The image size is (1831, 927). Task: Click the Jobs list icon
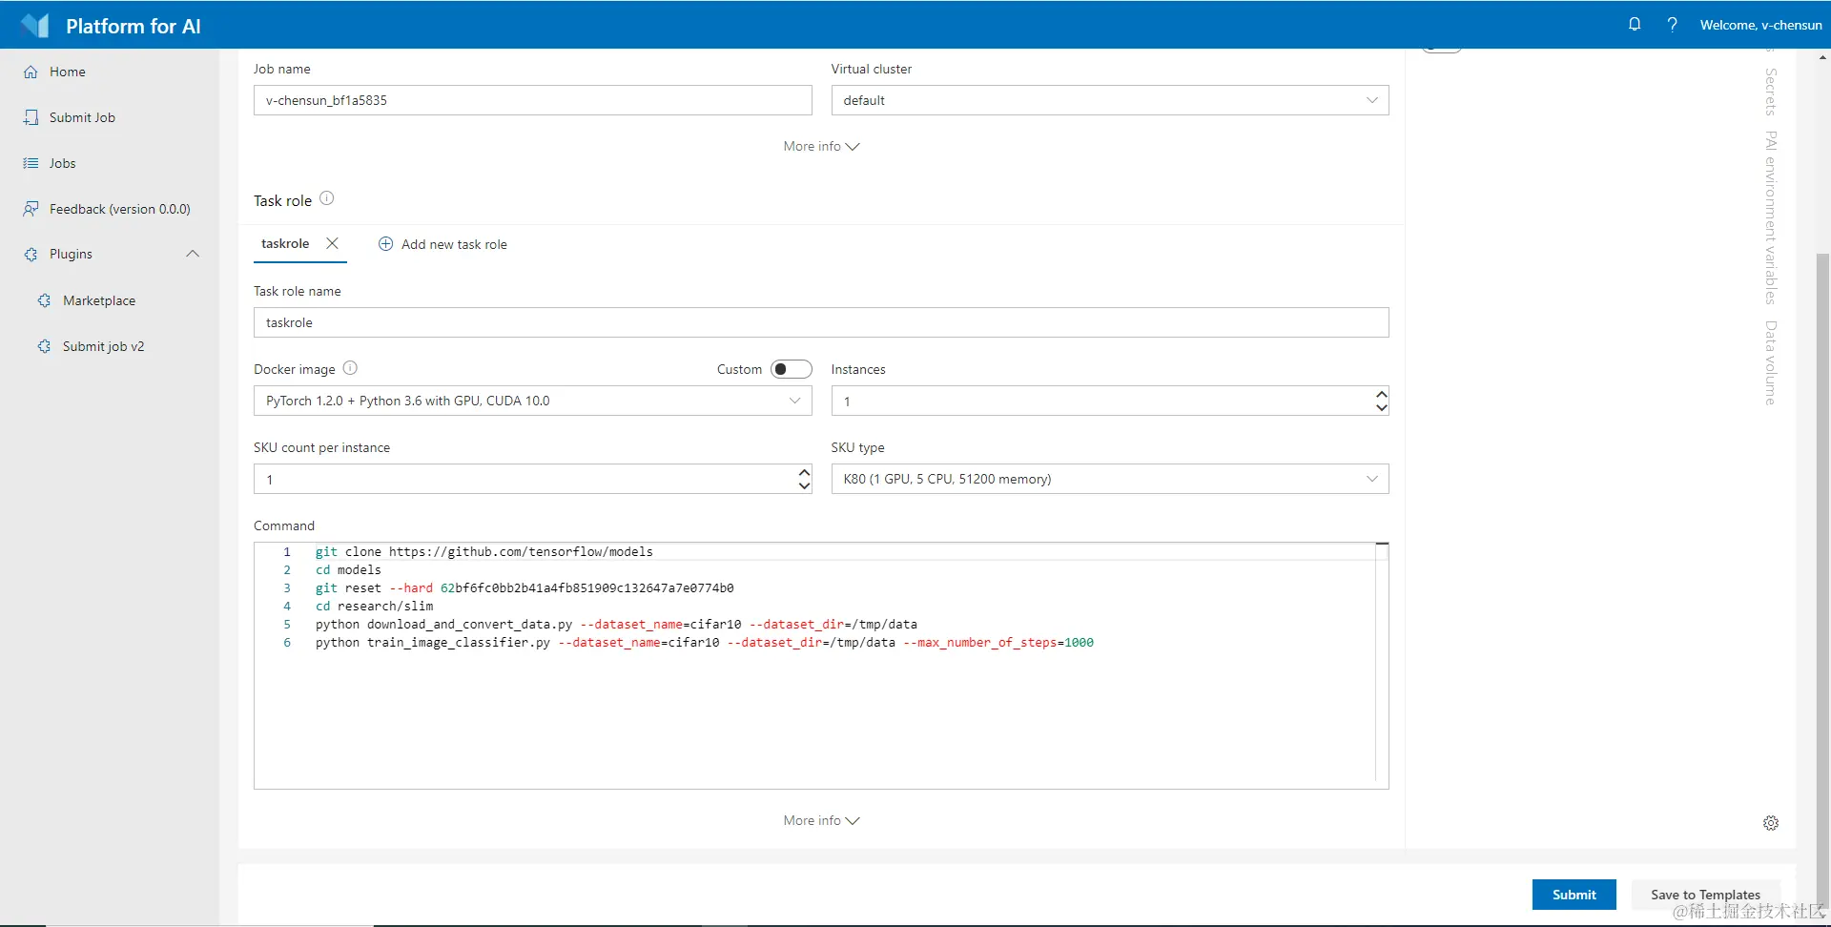pos(31,163)
